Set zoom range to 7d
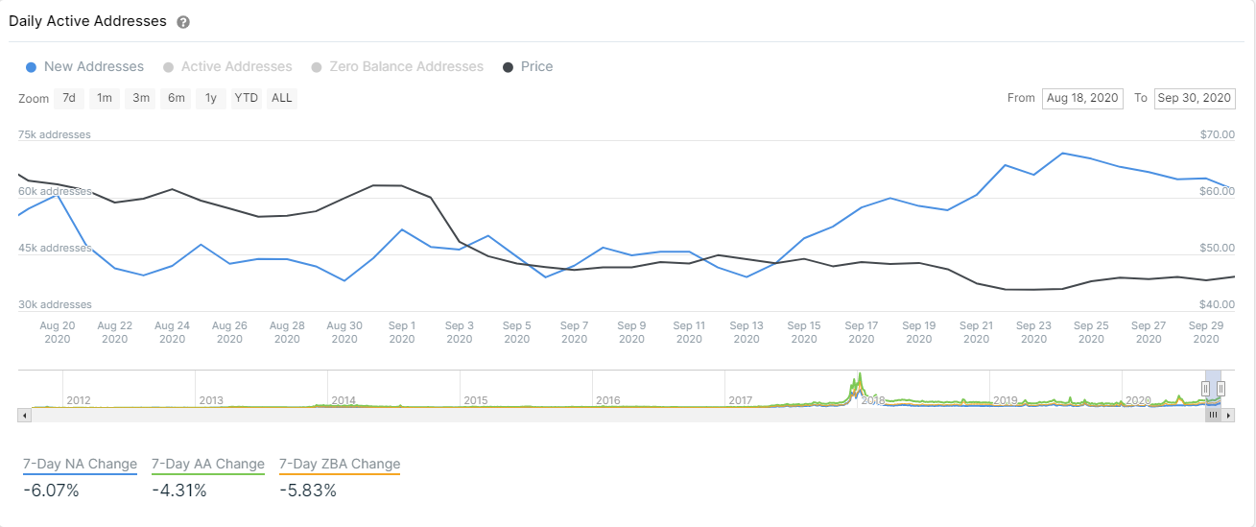 click(x=69, y=98)
